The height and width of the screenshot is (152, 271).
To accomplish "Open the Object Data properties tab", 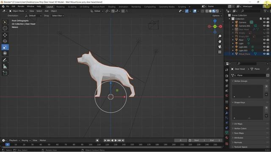I will (227, 133).
